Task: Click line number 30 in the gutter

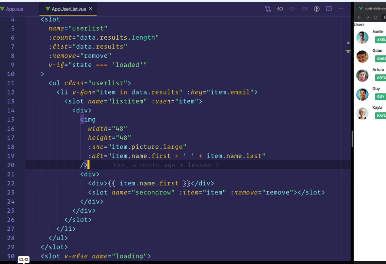Action: pos(11,257)
